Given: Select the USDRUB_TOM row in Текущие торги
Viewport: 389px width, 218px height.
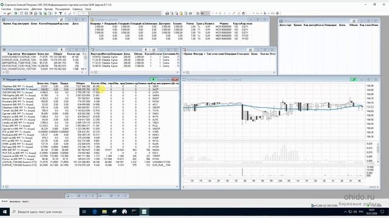Looking at the screenshot, I should 90,162.
